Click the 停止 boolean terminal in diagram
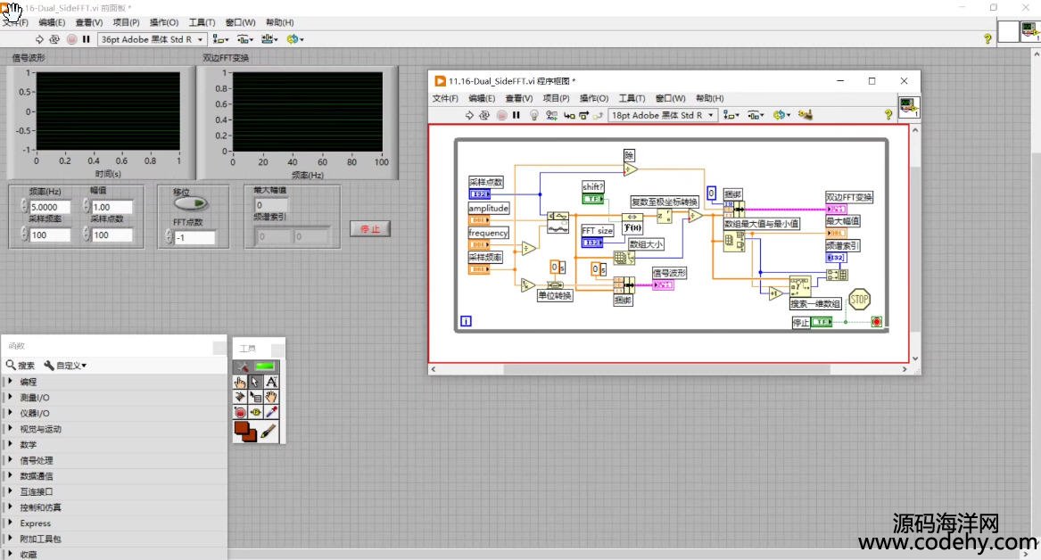Viewport: 1041px width, 560px height. (822, 322)
